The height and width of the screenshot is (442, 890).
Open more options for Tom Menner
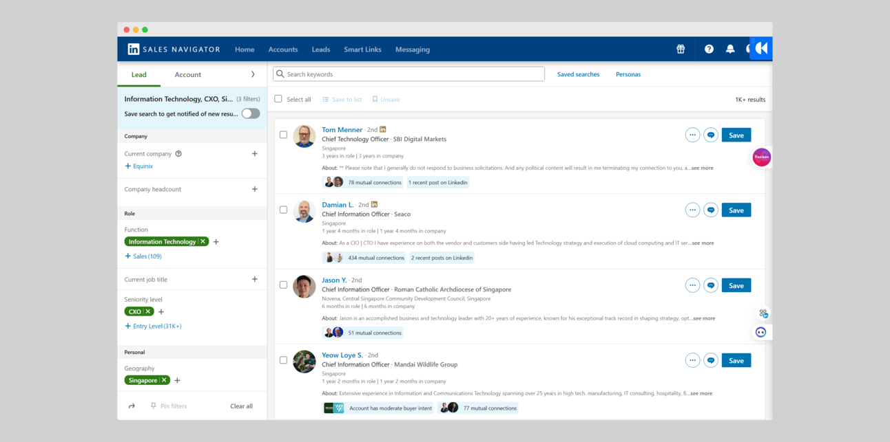pyautogui.click(x=692, y=135)
